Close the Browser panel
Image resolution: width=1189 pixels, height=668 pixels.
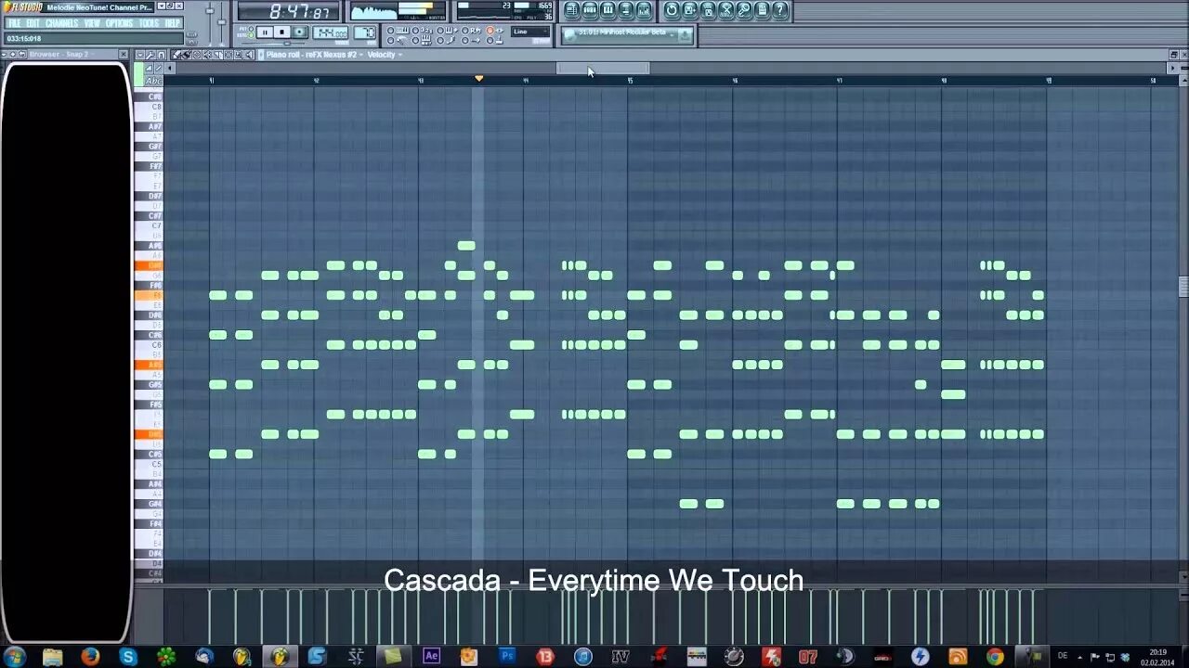(123, 54)
